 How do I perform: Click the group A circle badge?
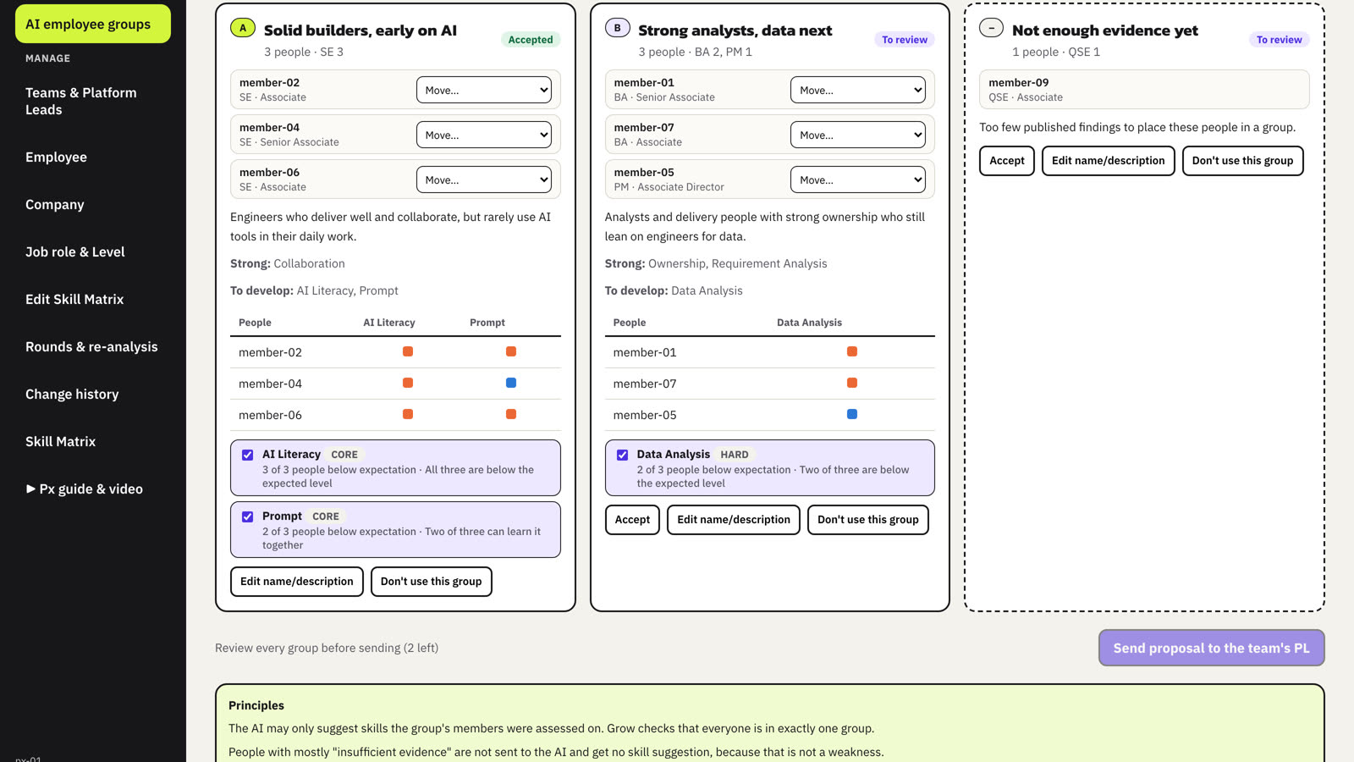tap(243, 28)
